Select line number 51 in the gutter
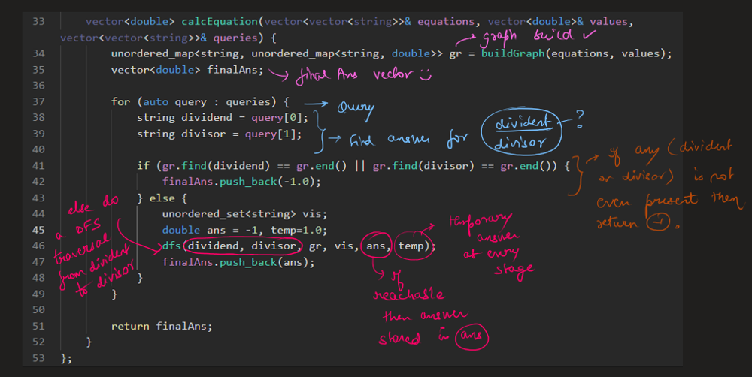 pos(39,325)
